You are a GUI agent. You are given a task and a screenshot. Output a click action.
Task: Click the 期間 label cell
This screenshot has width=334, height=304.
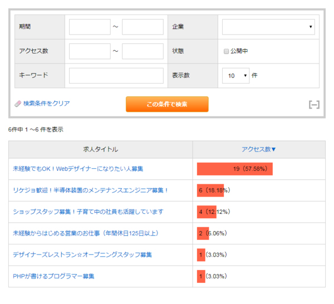[40, 27]
